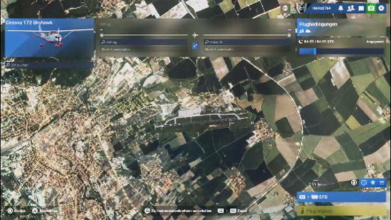The image size is (391, 220).
Task: Open the notifications bell
Action: point(341,8)
